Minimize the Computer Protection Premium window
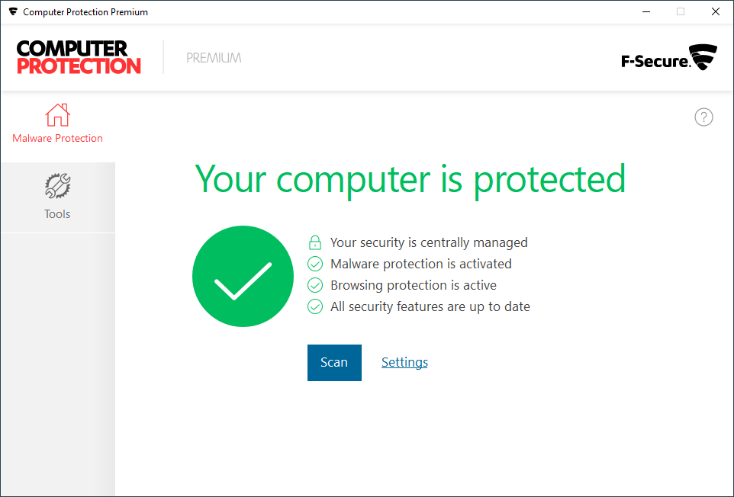The height and width of the screenshot is (497, 734). pyautogui.click(x=645, y=12)
